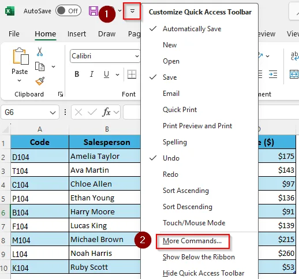
Task: Click the Cut scissors icon
Action: pyautogui.click(x=40, y=51)
